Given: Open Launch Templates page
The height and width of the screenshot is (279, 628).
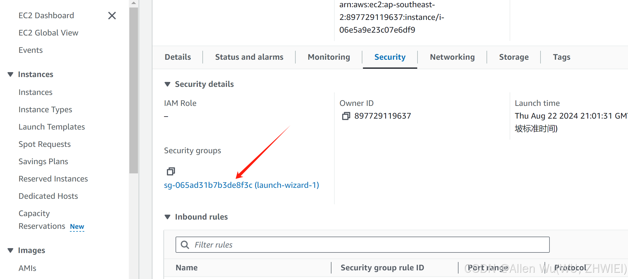Looking at the screenshot, I should pyautogui.click(x=52, y=127).
